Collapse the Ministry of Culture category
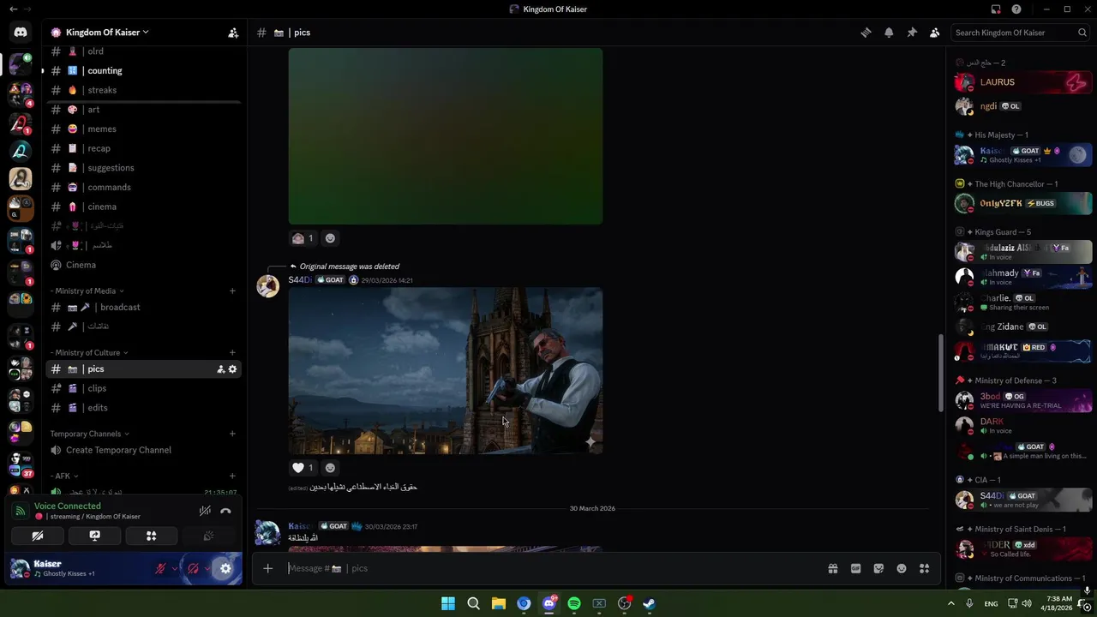The width and height of the screenshot is (1097, 617). pyautogui.click(x=89, y=353)
